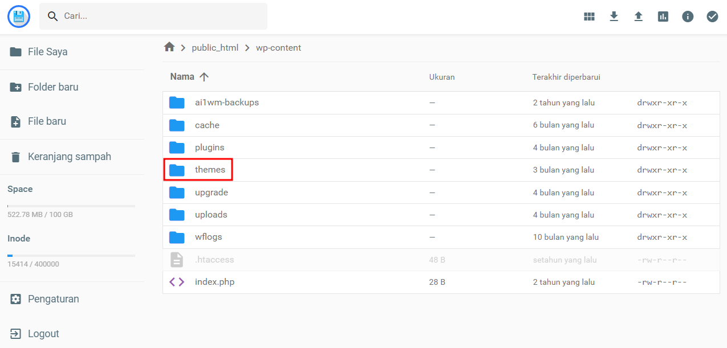This screenshot has height=348, width=727.
Task: Logout of the file manager
Action: click(x=42, y=333)
